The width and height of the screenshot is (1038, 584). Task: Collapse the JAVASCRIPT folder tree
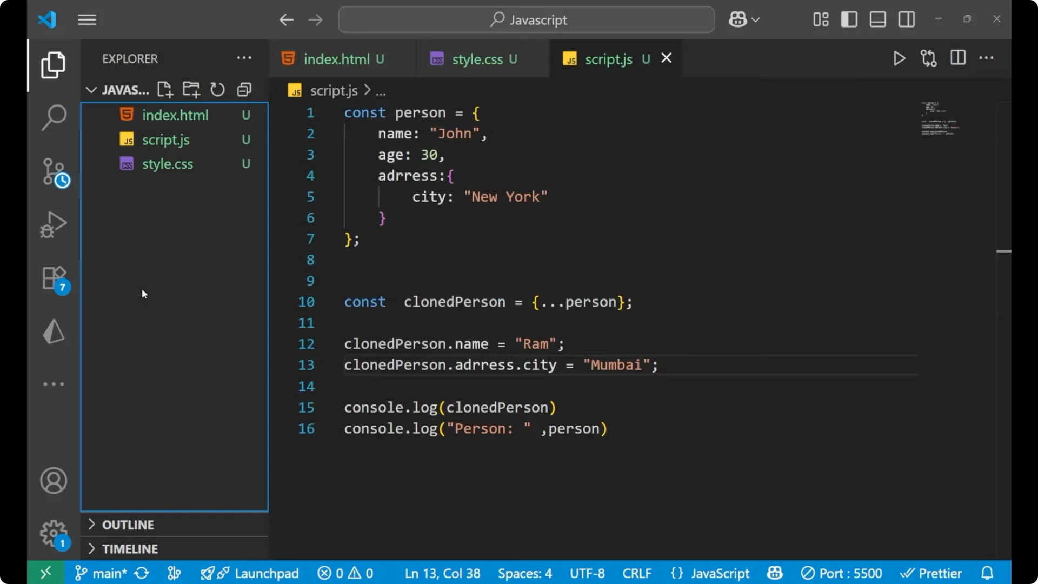90,90
